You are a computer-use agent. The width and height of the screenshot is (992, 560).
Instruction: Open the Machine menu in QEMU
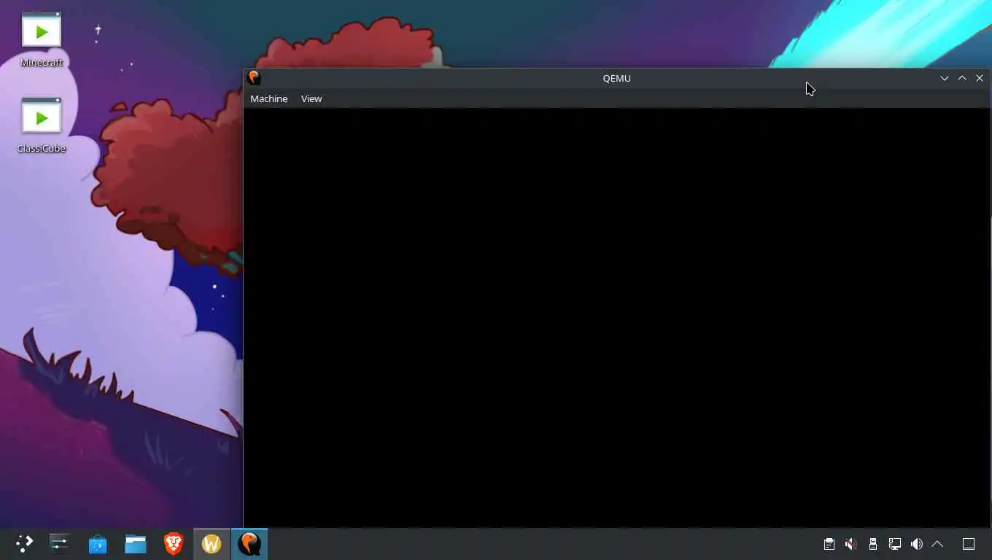pos(268,98)
